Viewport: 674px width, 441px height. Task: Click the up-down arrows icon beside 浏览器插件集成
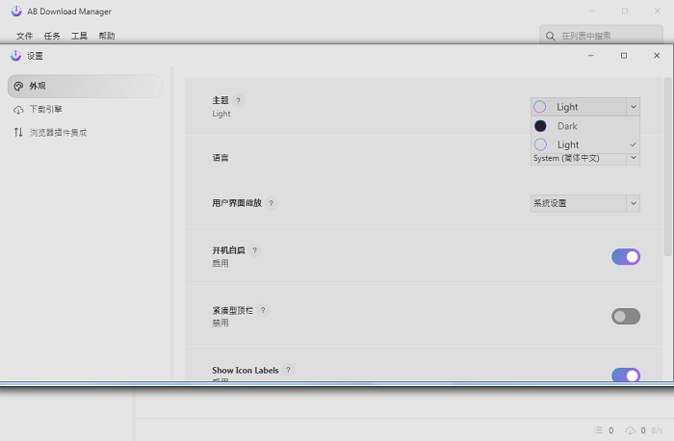pos(18,132)
